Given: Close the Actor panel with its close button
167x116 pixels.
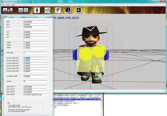Looking at the screenshot, I should (52, 16).
